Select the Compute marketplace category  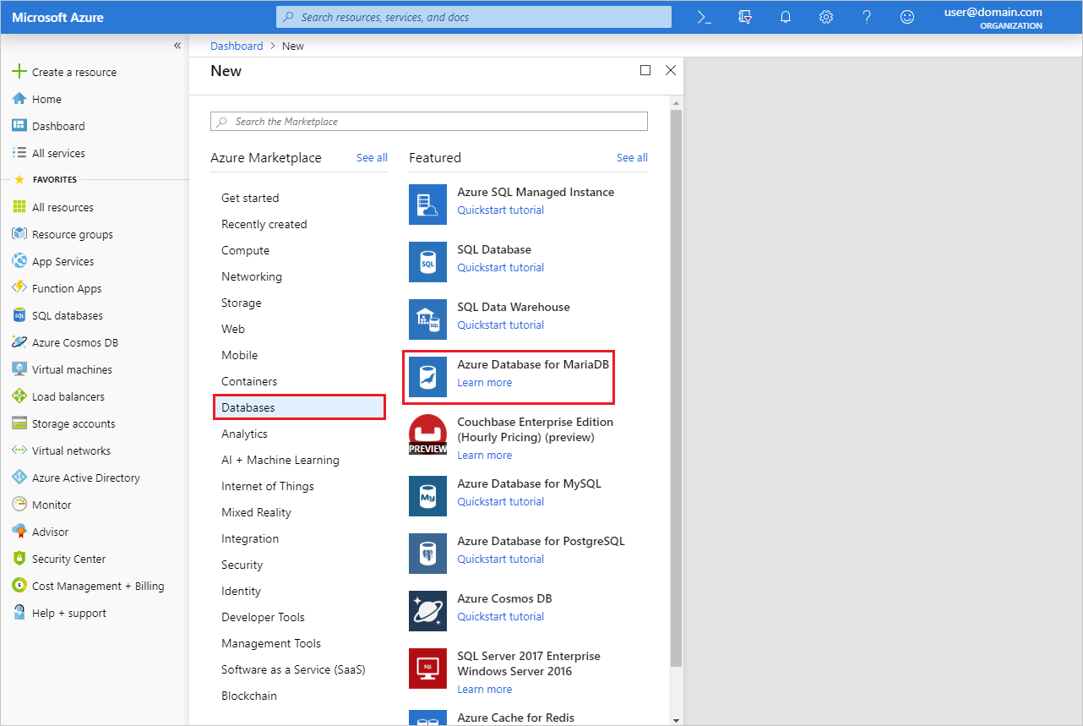coord(245,250)
